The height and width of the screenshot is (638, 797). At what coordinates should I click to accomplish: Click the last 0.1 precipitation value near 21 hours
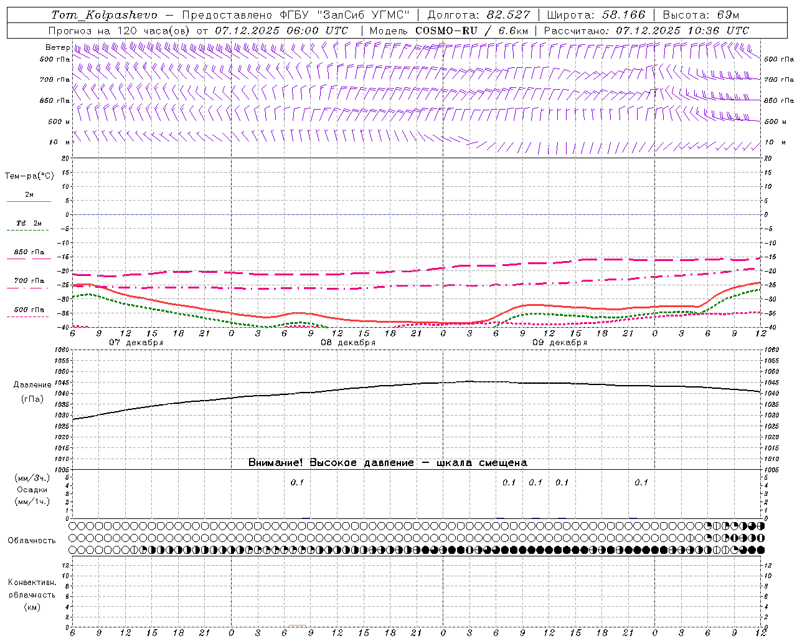(x=641, y=482)
